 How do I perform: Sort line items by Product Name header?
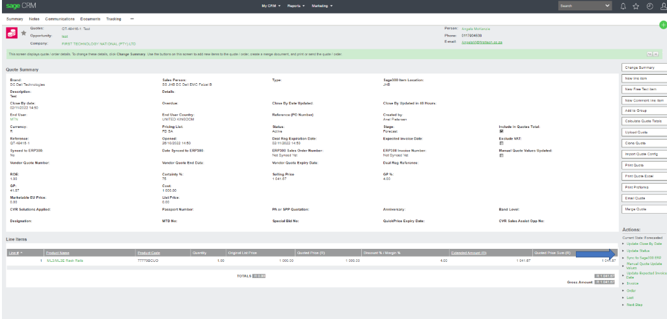pos(58,252)
